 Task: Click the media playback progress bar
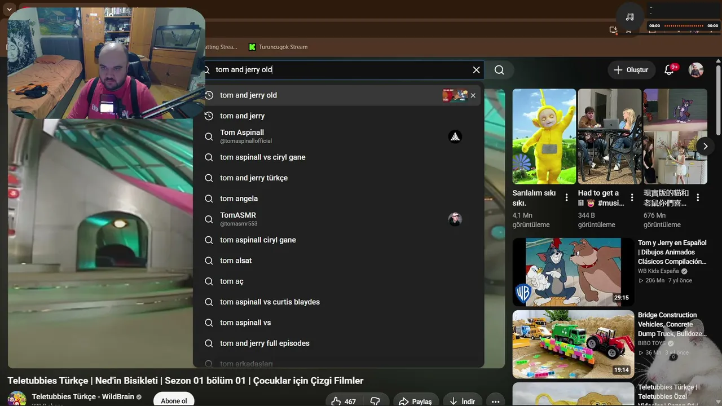(x=684, y=26)
